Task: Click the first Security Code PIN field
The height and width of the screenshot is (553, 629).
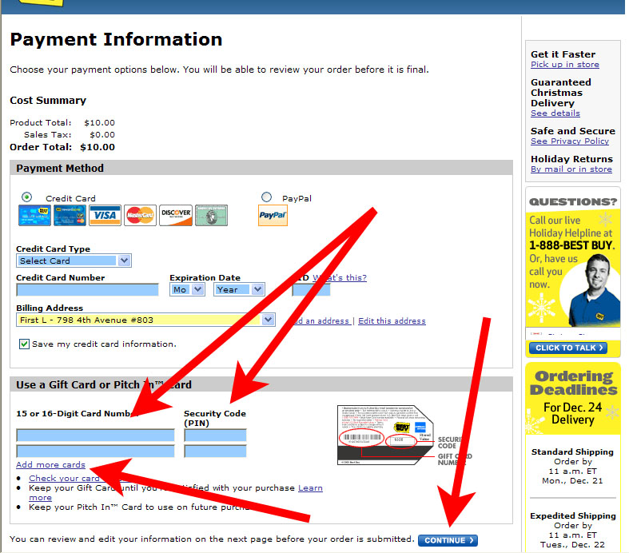Action: [216, 435]
